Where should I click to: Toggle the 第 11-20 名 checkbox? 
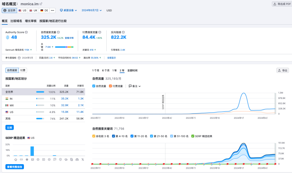coord(132,136)
